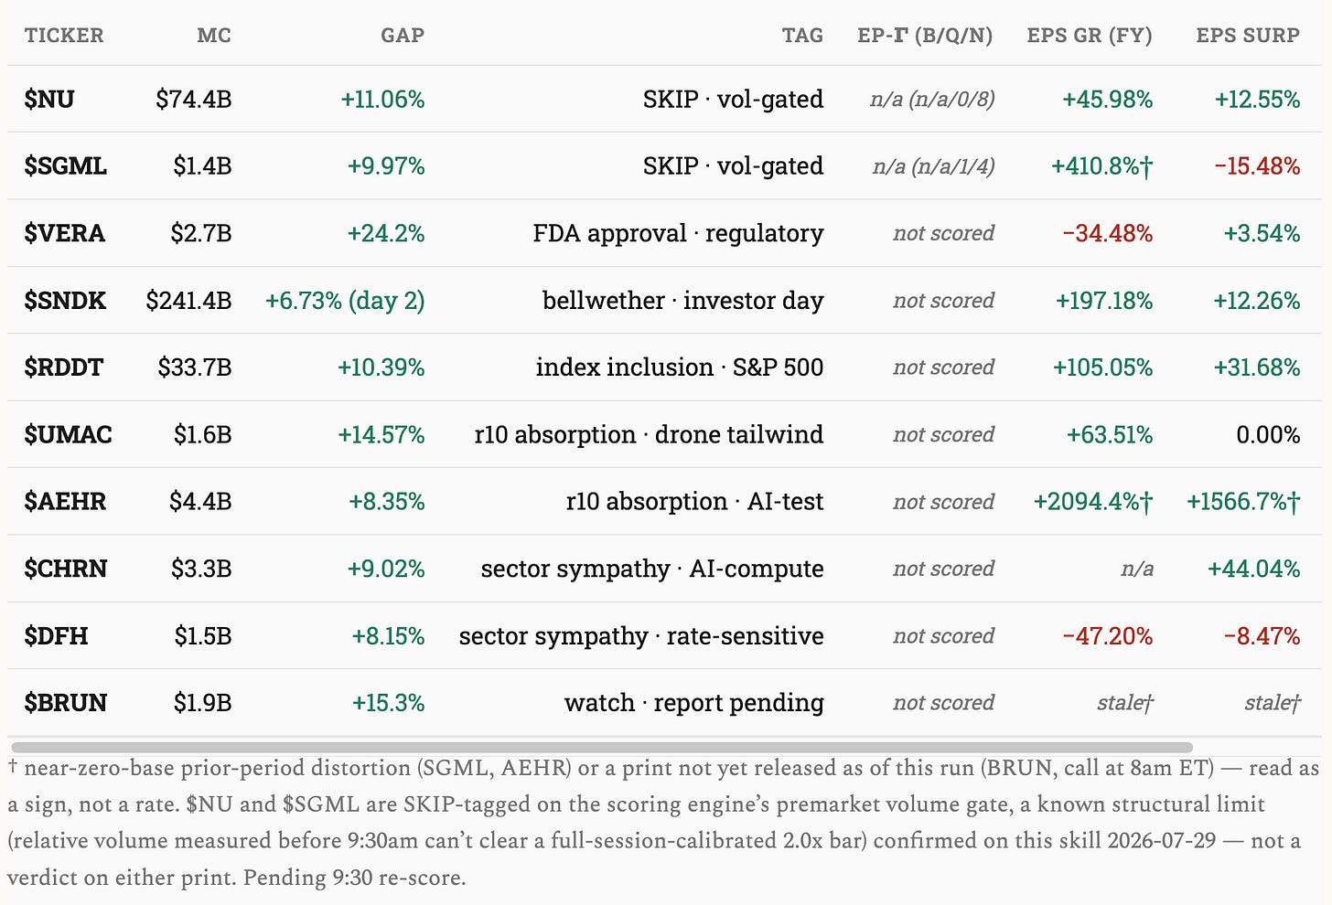This screenshot has height=905, width=1332.
Task: Click the EPS GR (FY) column header
Action: (1090, 36)
